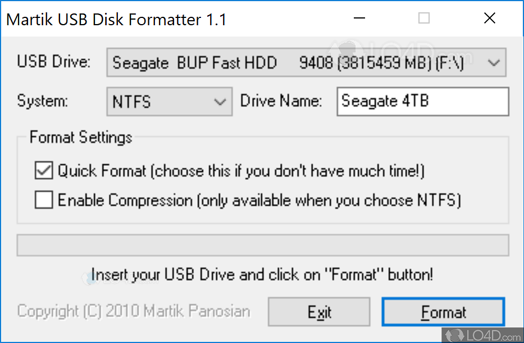The width and height of the screenshot is (524, 343).
Task: Click the "System:" label
Action: click(x=43, y=101)
